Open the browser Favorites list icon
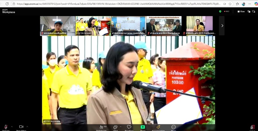This screenshot has width=258, height=131. (x=237, y=4)
